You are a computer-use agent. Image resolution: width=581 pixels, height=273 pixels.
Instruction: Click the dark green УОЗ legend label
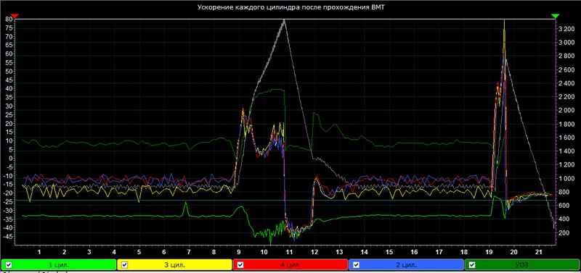click(522, 265)
